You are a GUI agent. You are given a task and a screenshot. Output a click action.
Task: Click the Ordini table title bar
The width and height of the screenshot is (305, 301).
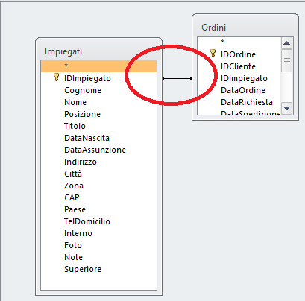tap(245, 27)
